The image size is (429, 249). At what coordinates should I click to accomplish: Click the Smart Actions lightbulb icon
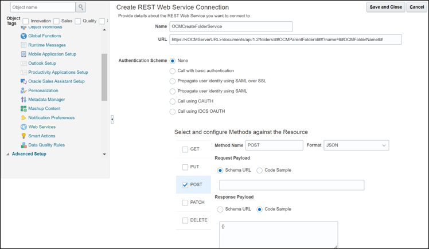click(24, 136)
